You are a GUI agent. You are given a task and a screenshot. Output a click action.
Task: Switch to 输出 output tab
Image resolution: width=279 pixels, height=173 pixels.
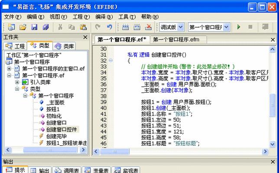40,170
